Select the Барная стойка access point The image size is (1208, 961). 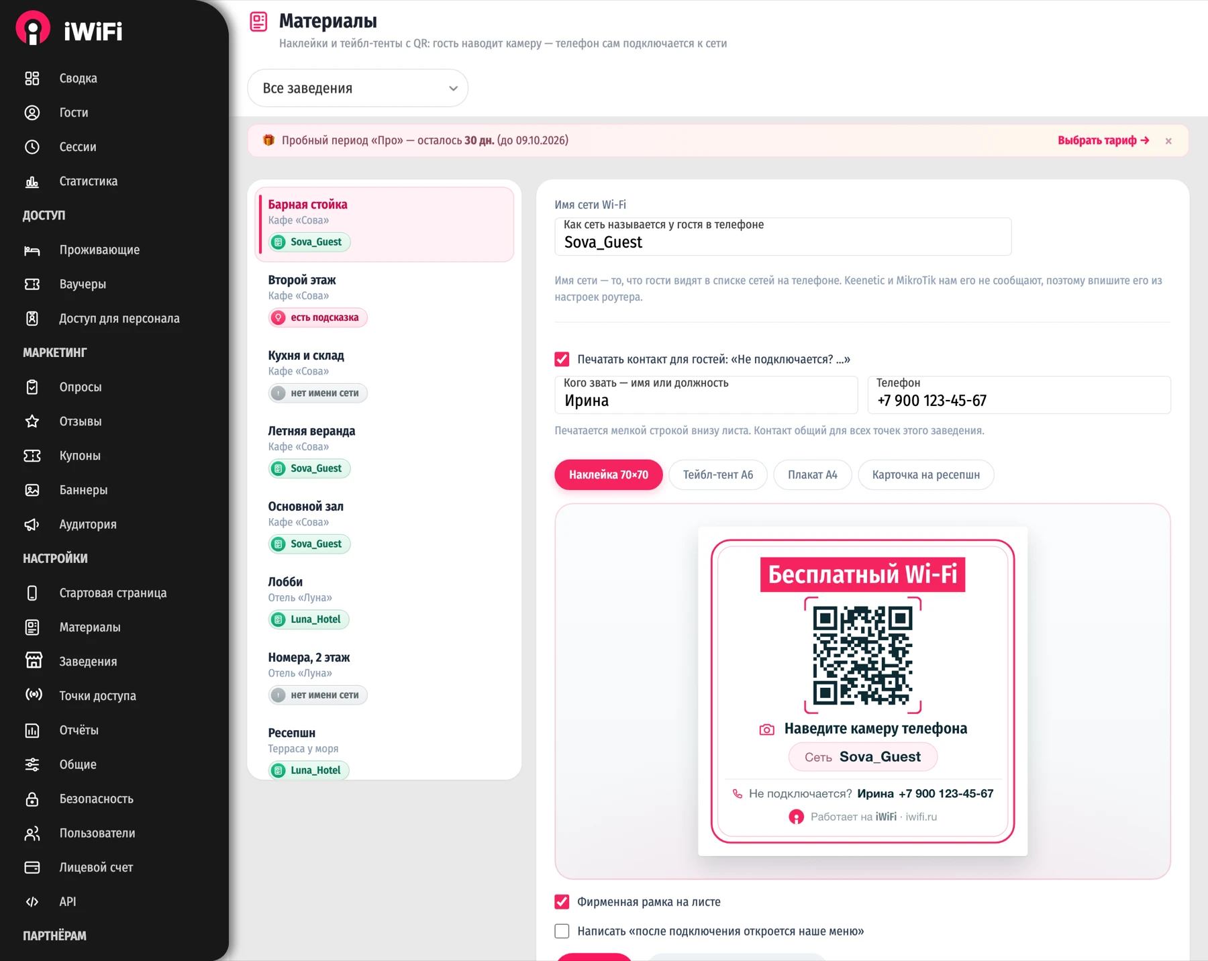[385, 224]
